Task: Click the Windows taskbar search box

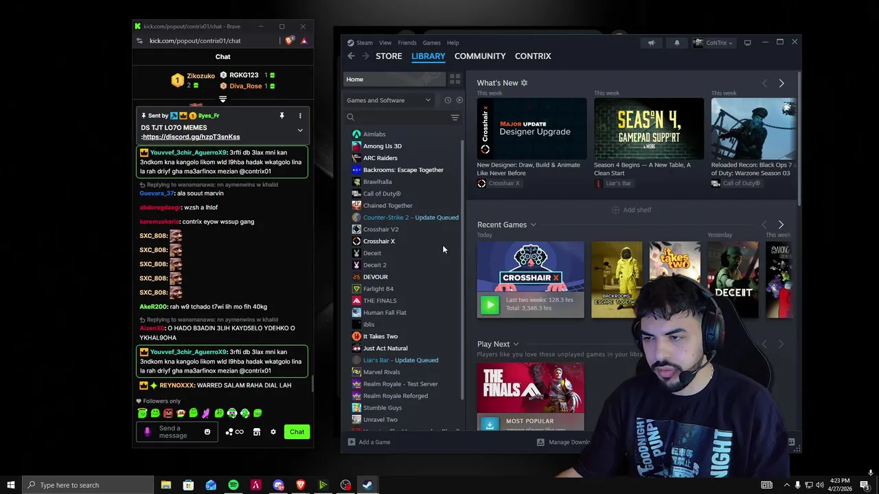Action: pyautogui.click(x=88, y=485)
